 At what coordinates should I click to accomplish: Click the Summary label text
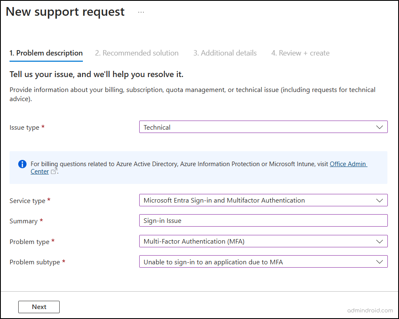pyautogui.click(x=24, y=221)
